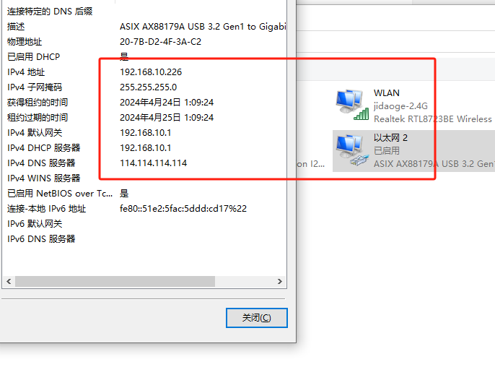Select the 连接-本地 IPv6 地址 row
The width and height of the screenshot is (495, 375).
(x=144, y=209)
